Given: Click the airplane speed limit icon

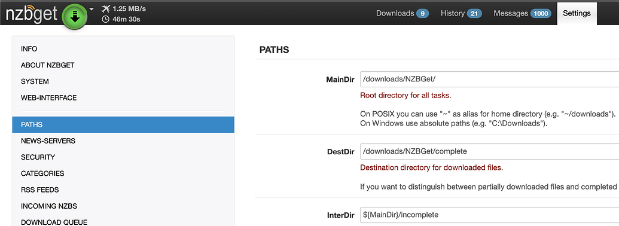Looking at the screenshot, I should point(105,8).
